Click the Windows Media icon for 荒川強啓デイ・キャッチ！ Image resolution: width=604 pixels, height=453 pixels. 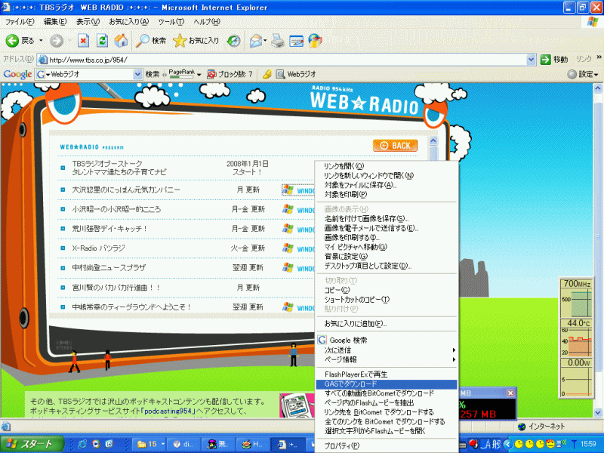(288, 229)
